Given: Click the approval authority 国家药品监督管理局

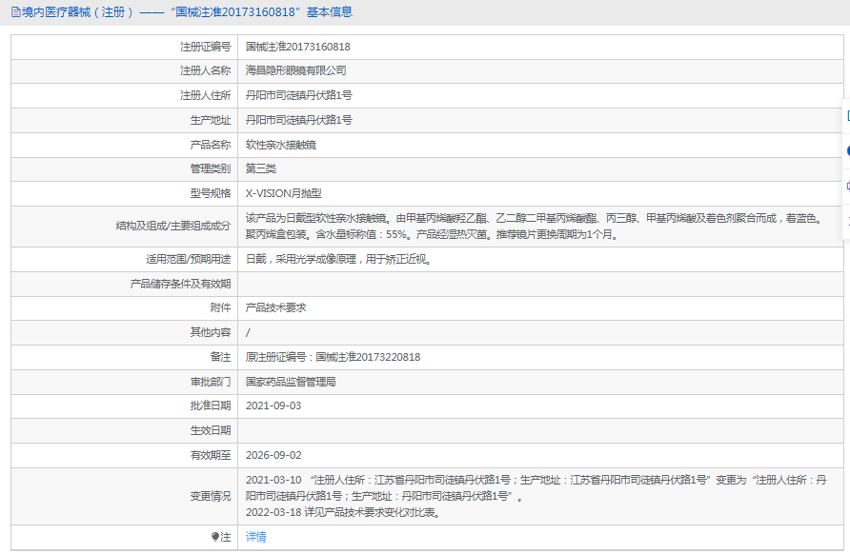Looking at the screenshot, I should (x=290, y=382).
